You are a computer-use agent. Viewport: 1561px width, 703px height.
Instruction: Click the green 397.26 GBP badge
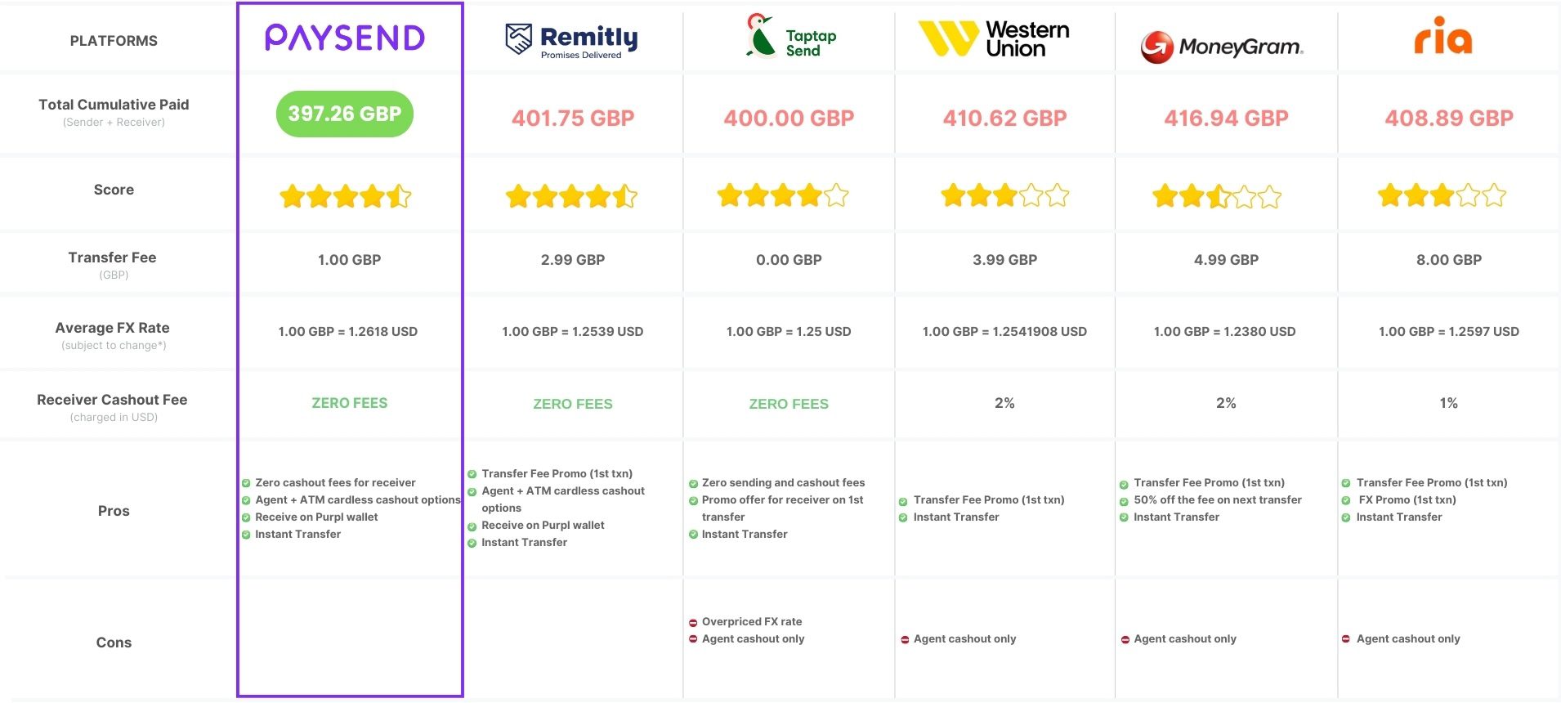[345, 114]
